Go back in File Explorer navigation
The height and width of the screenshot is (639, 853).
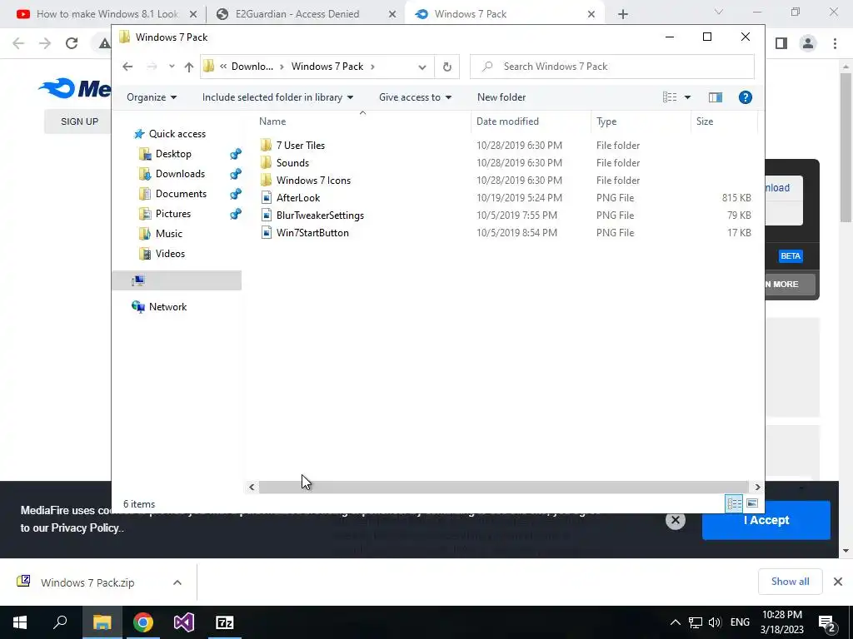(x=127, y=67)
